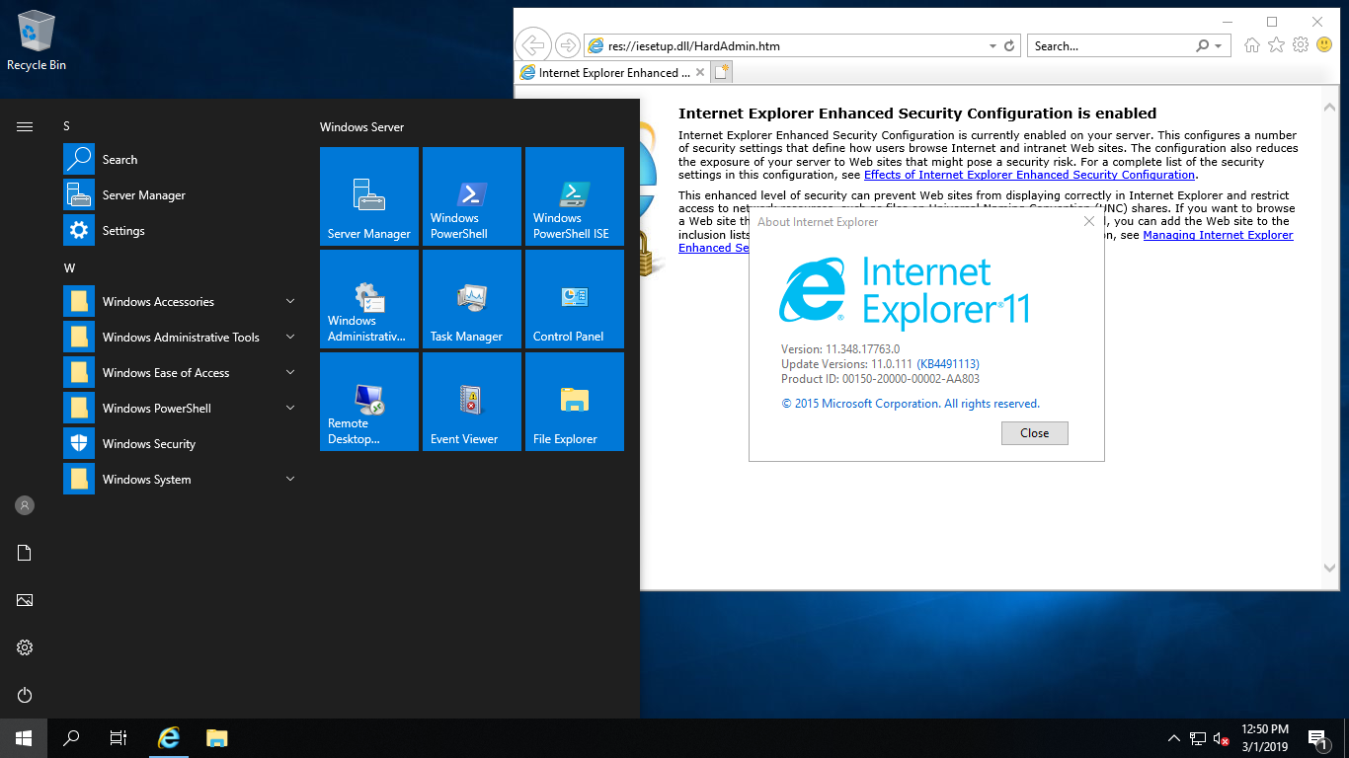This screenshot has height=758, width=1349.
Task: Show hidden system tray icons
Action: (x=1174, y=738)
